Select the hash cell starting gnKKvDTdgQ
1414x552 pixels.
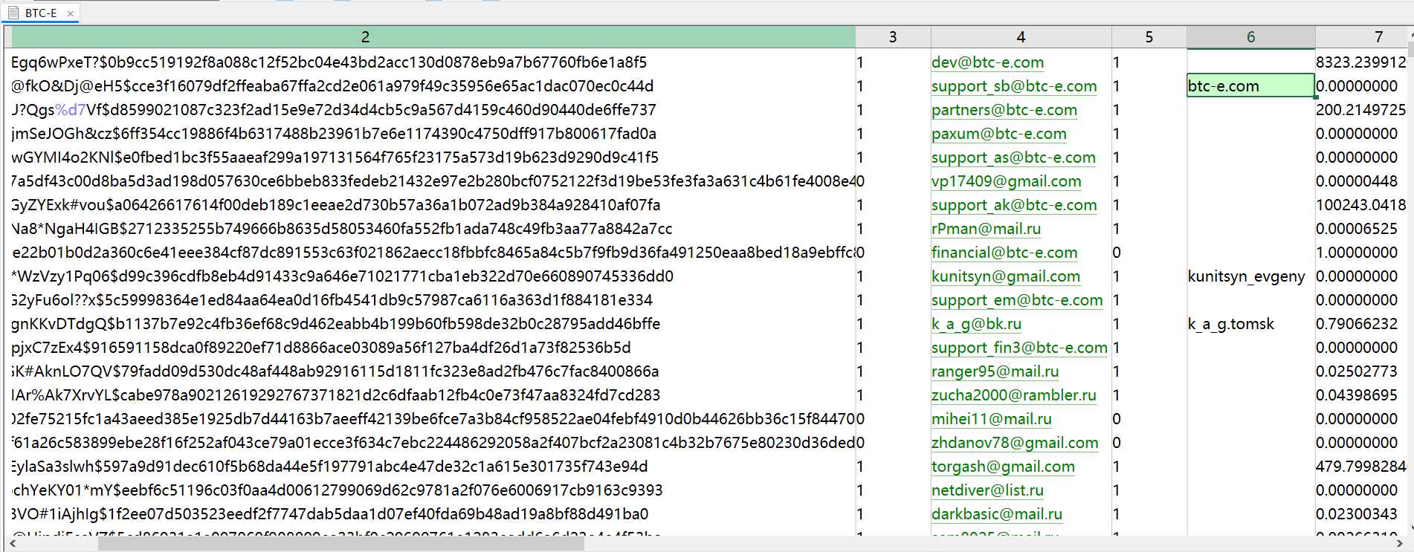(x=433, y=324)
